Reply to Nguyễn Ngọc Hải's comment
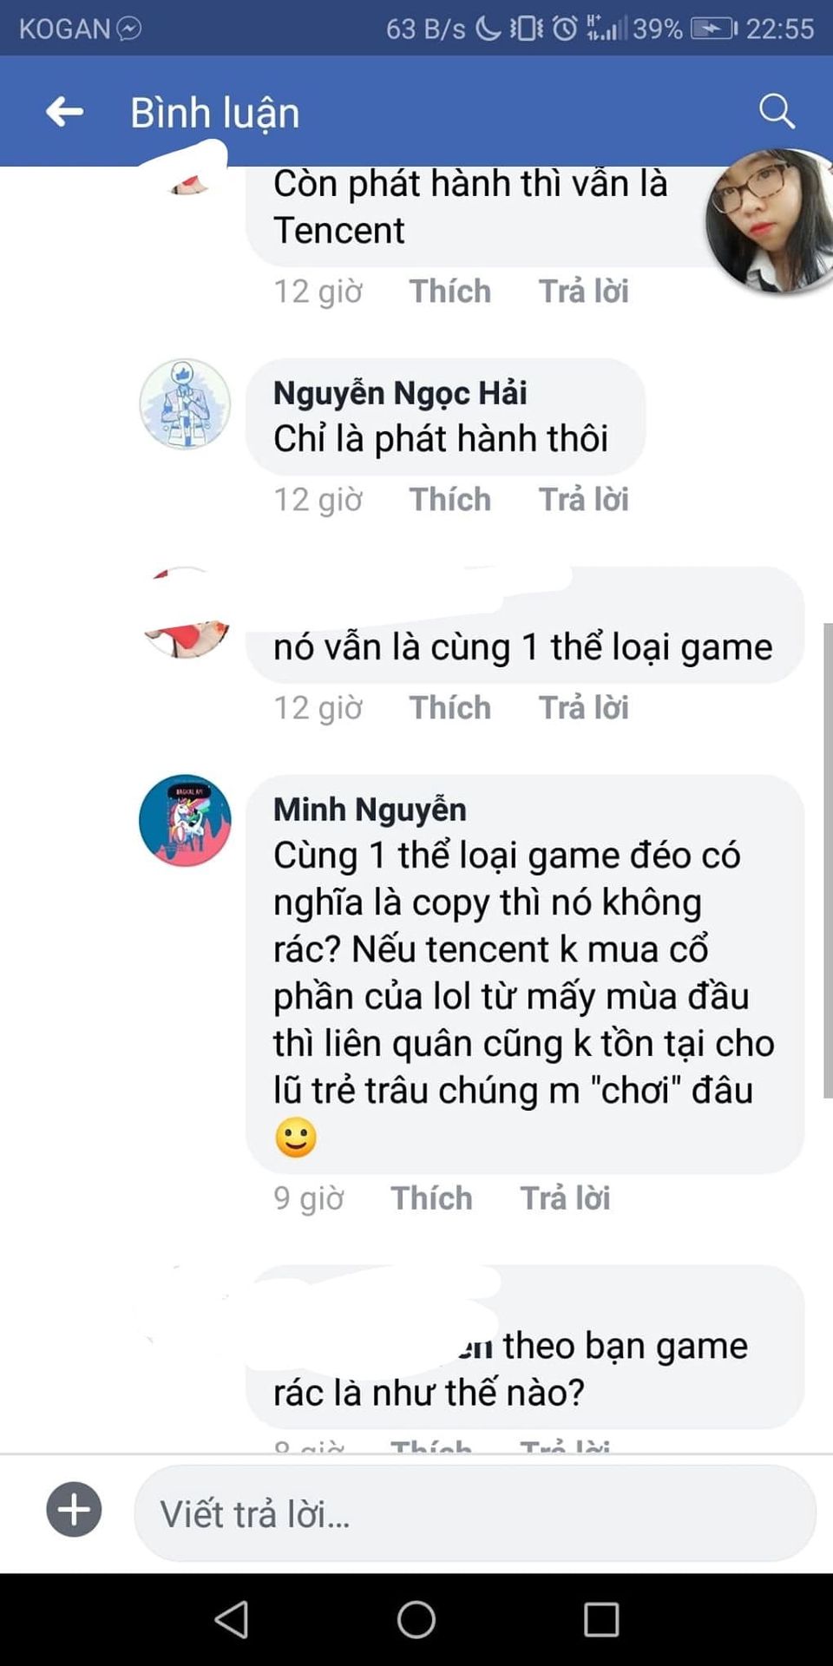The image size is (833, 1666). 583,500
